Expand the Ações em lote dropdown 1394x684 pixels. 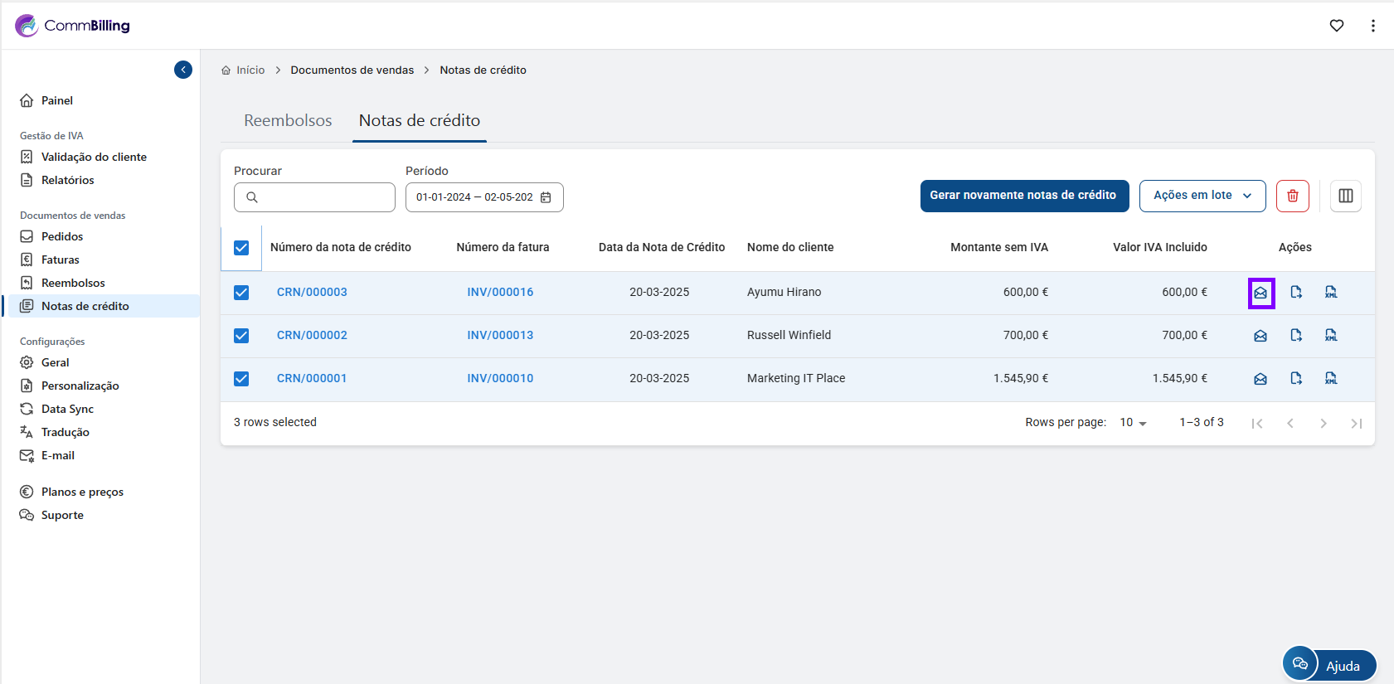click(x=1202, y=196)
